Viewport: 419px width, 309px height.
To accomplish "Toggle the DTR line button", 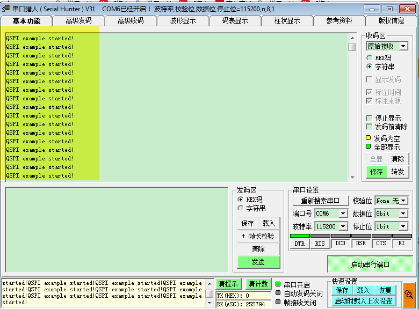I will pos(300,244).
